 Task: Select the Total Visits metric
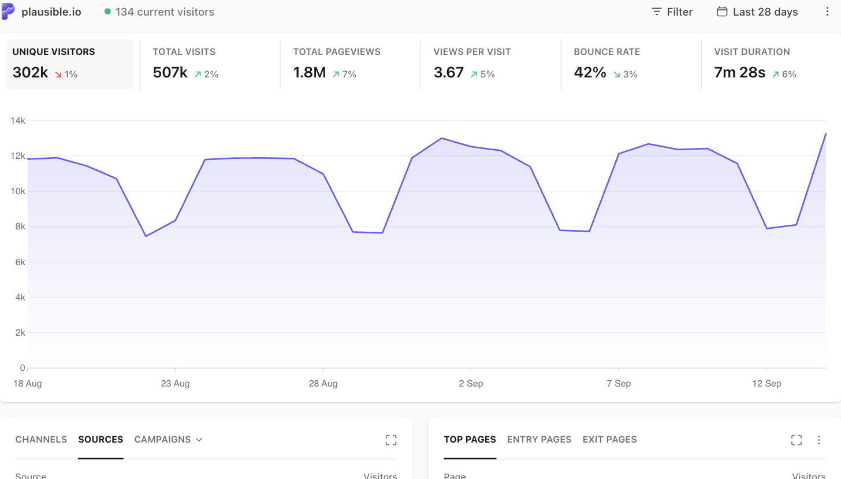210,64
